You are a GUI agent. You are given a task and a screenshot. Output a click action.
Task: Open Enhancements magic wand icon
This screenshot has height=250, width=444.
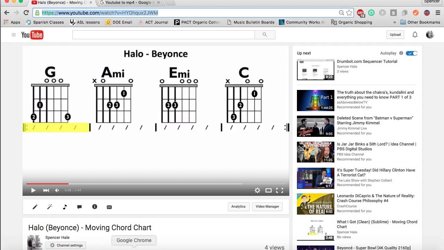[x=50, y=207]
